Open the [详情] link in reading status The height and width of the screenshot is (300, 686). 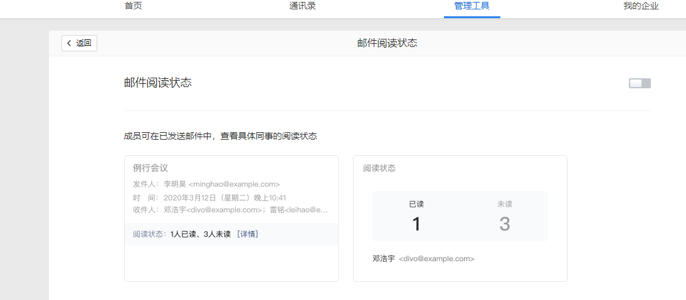click(248, 234)
